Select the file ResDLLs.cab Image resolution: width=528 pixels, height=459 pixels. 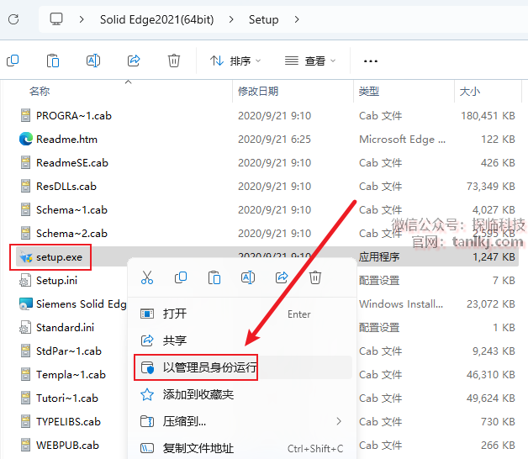click(x=66, y=187)
